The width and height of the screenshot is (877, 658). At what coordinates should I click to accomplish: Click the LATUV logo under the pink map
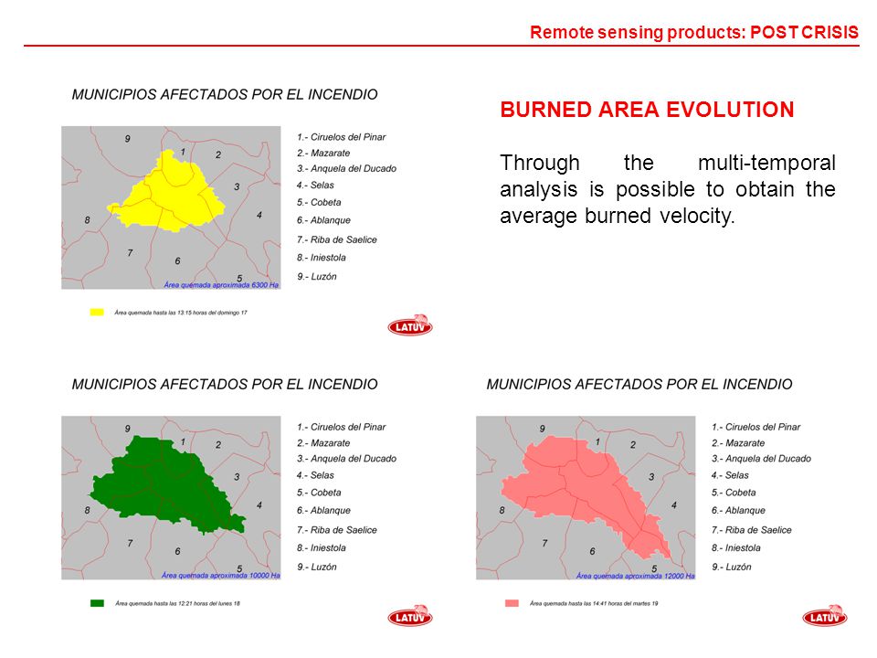(825, 615)
